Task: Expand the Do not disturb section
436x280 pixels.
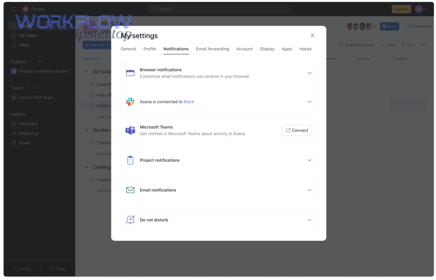Action: pos(310,220)
